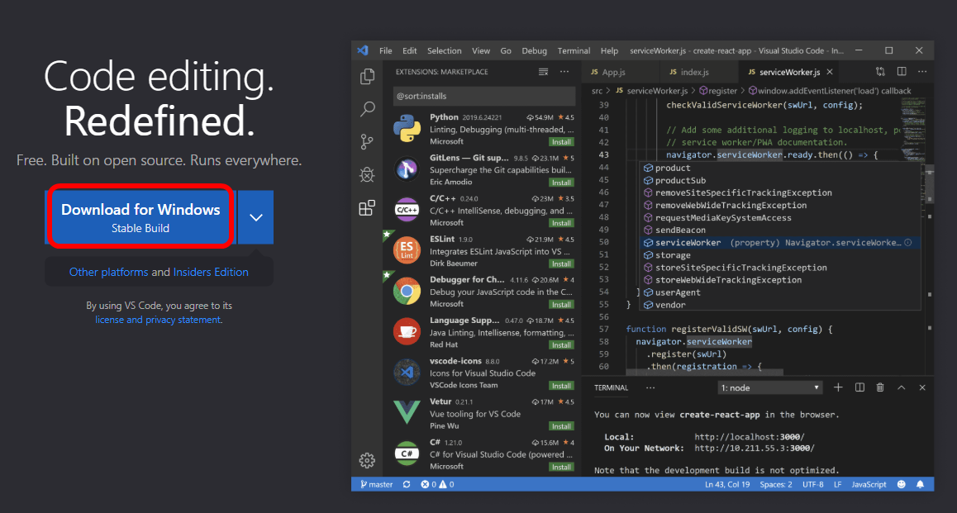The image size is (957, 513).
Task: Open the View menu
Action: (481, 50)
